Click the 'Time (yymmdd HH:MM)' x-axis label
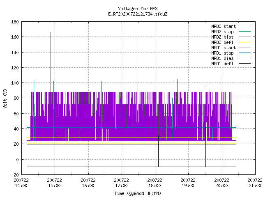263x197 pixels. coord(138,193)
